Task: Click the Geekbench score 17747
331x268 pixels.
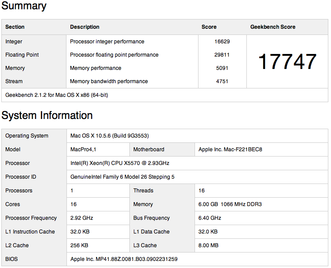Action: tap(287, 61)
